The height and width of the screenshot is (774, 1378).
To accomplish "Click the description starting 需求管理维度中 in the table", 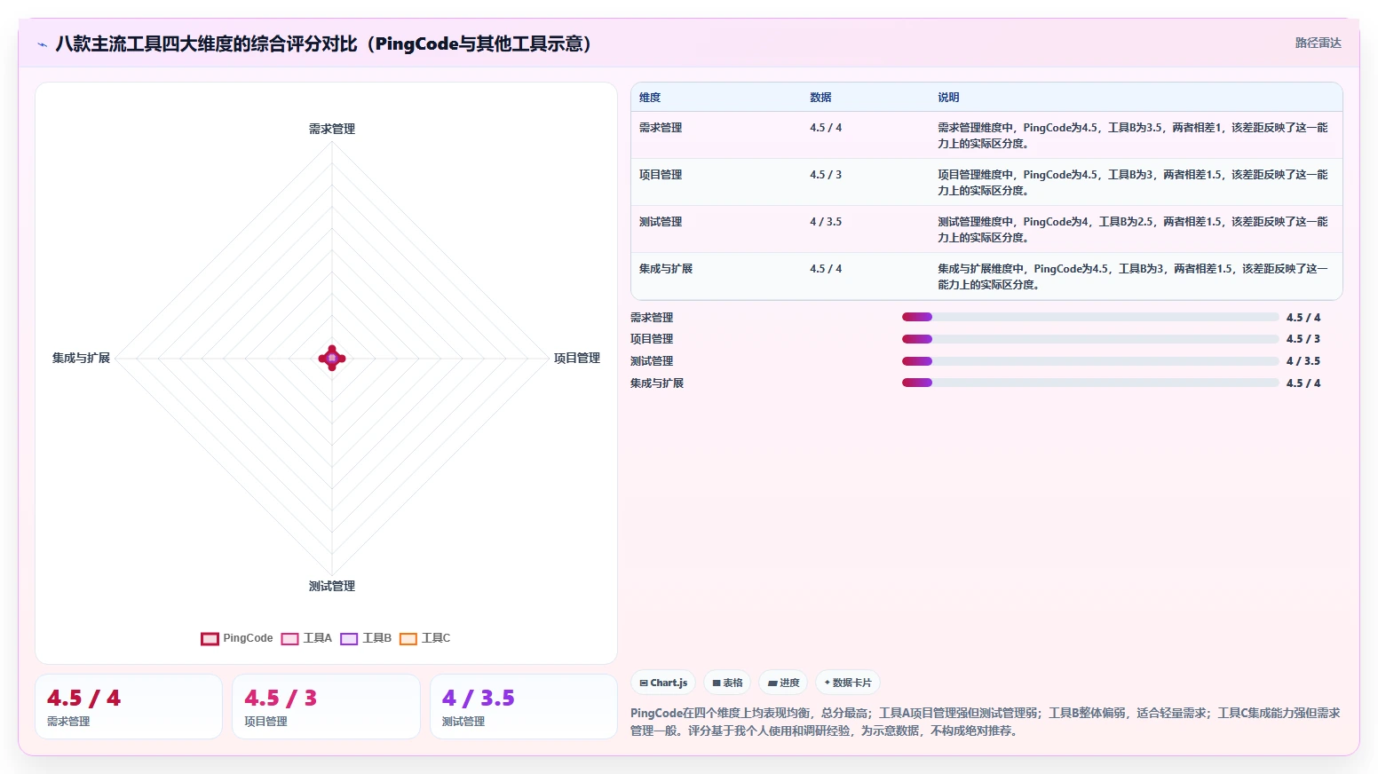I will pos(1133,136).
